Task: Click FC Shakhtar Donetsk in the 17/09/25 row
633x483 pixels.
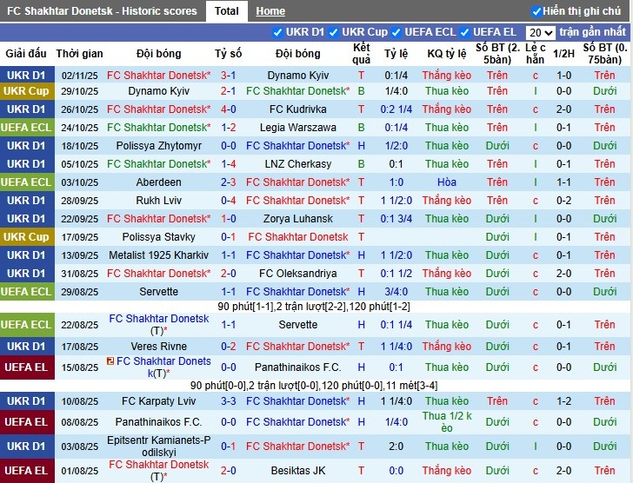Action: (x=298, y=236)
